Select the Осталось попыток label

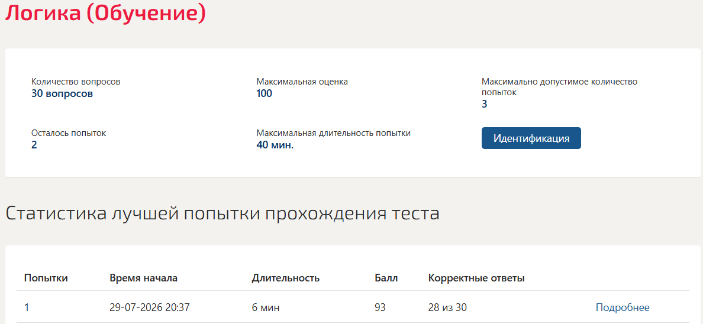click(69, 133)
